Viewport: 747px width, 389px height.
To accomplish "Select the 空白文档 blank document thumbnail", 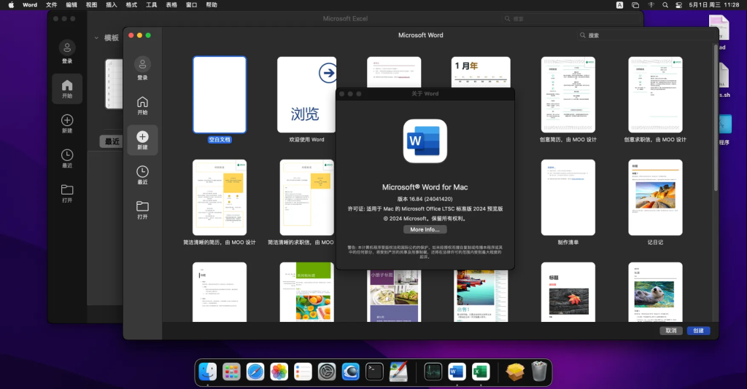I will point(220,95).
